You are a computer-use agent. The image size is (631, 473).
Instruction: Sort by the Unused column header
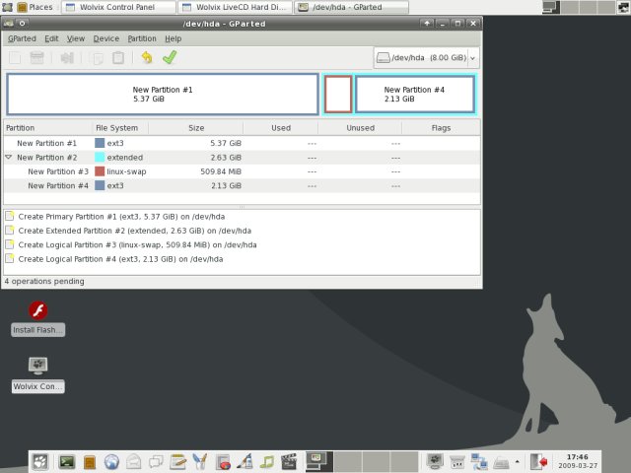coord(360,128)
